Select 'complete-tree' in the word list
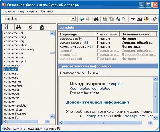The height and width of the screenshot is (132, 160). [x=13, y=85]
